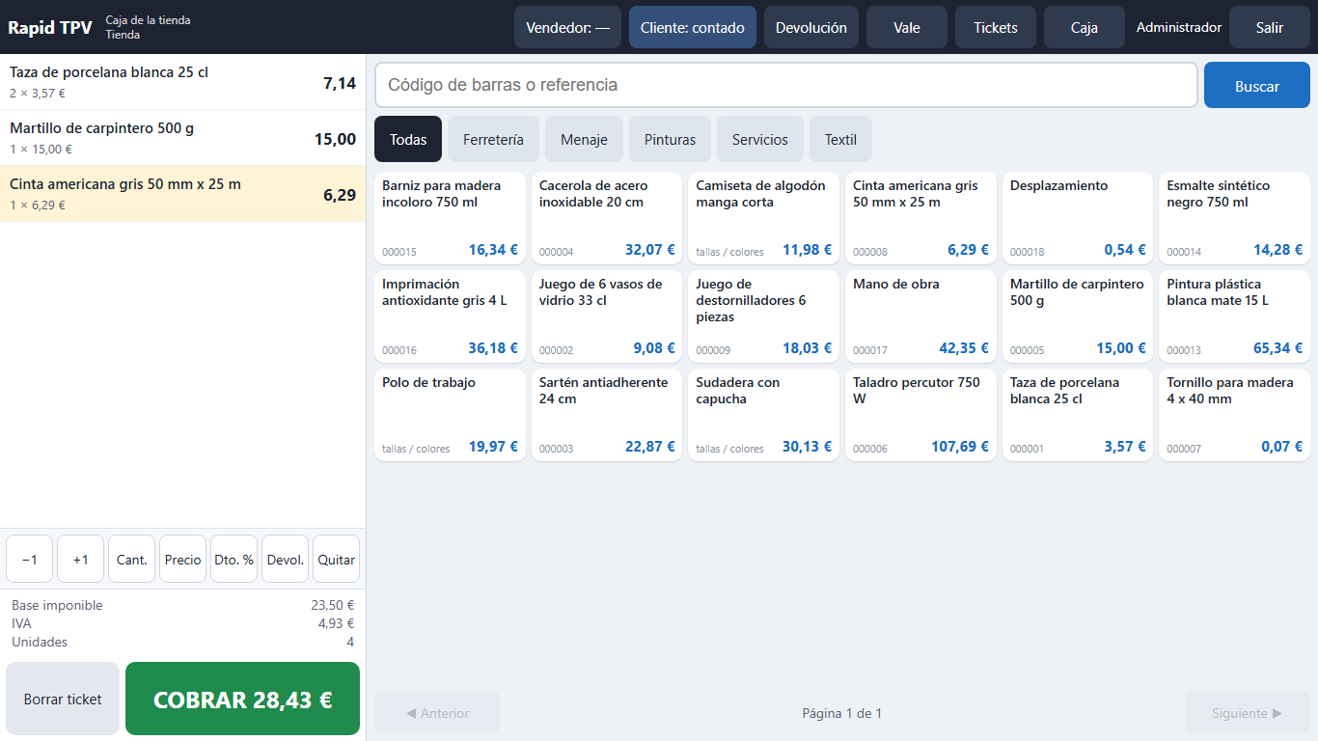Select the Martillo de carpintero ticket line
This screenshot has width=1318, height=741.
pos(182,138)
